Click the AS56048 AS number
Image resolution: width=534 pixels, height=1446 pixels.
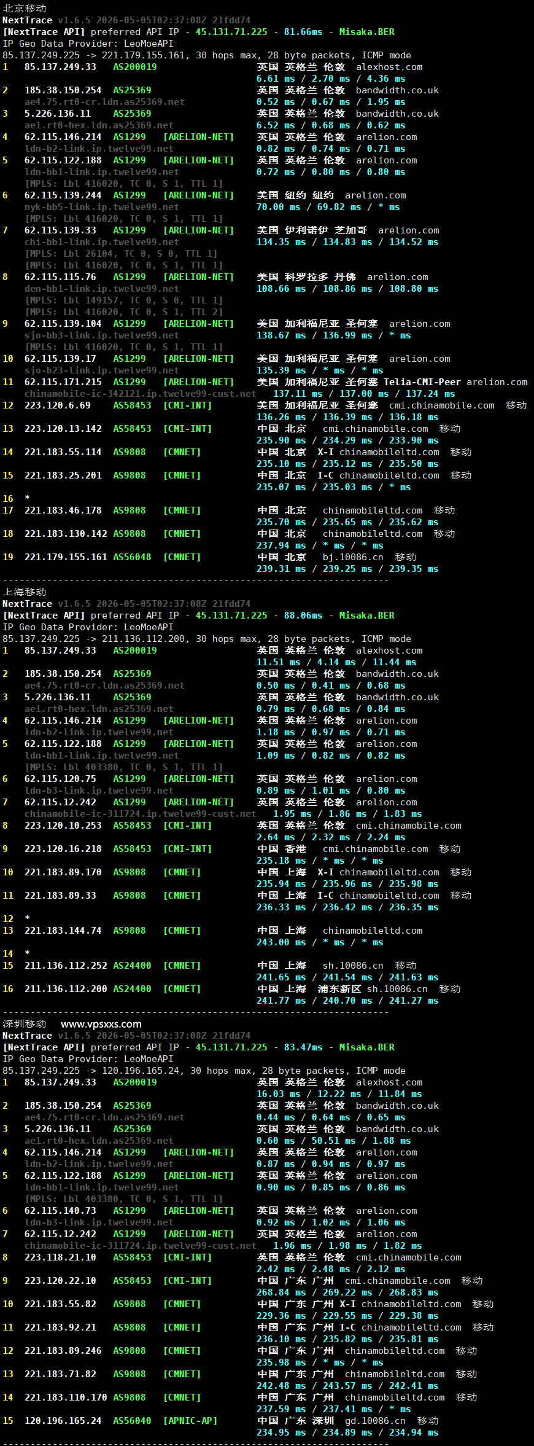pos(132,557)
